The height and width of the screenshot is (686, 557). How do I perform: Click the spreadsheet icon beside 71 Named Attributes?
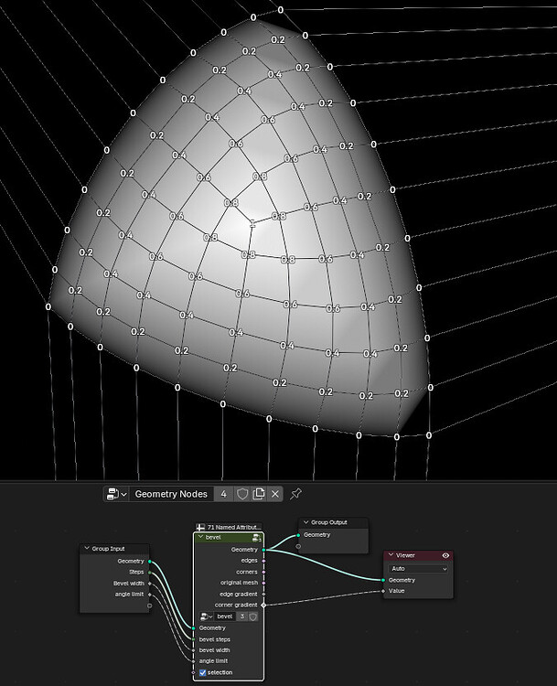200,527
